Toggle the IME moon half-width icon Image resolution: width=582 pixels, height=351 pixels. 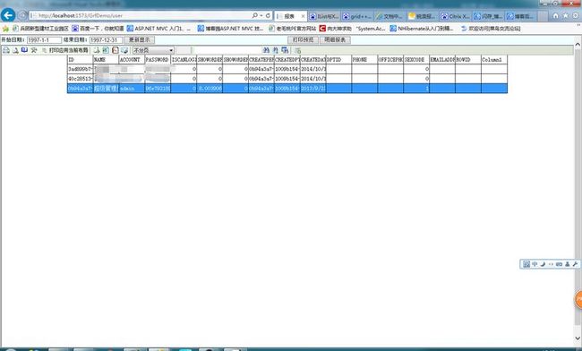(x=543, y=264)
